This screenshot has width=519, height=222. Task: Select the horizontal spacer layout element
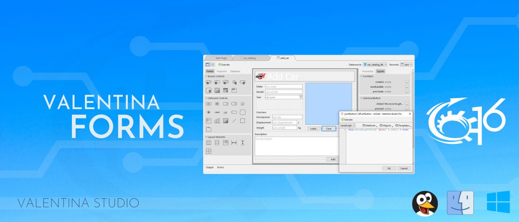(x=234, y=143)
